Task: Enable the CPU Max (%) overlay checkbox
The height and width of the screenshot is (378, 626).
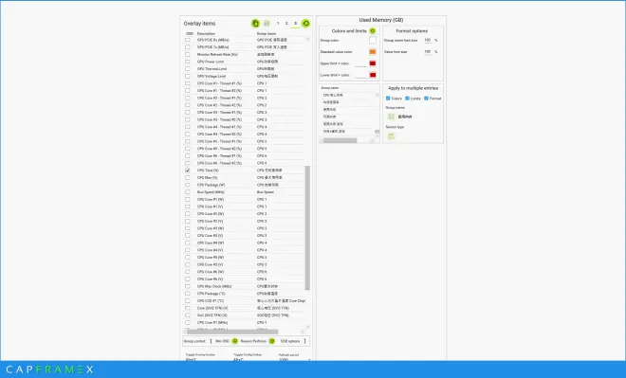Action: [x=188, y=177]
